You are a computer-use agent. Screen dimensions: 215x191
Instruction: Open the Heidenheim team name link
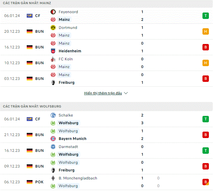point(70,51)
